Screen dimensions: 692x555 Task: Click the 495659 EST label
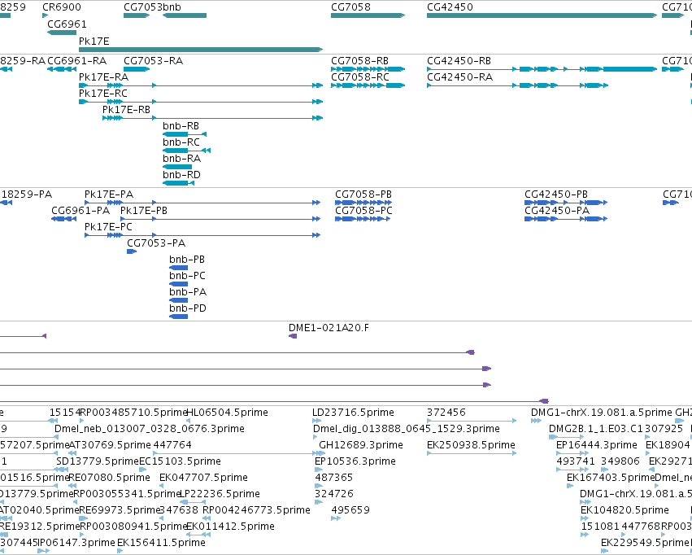(350, 510)
